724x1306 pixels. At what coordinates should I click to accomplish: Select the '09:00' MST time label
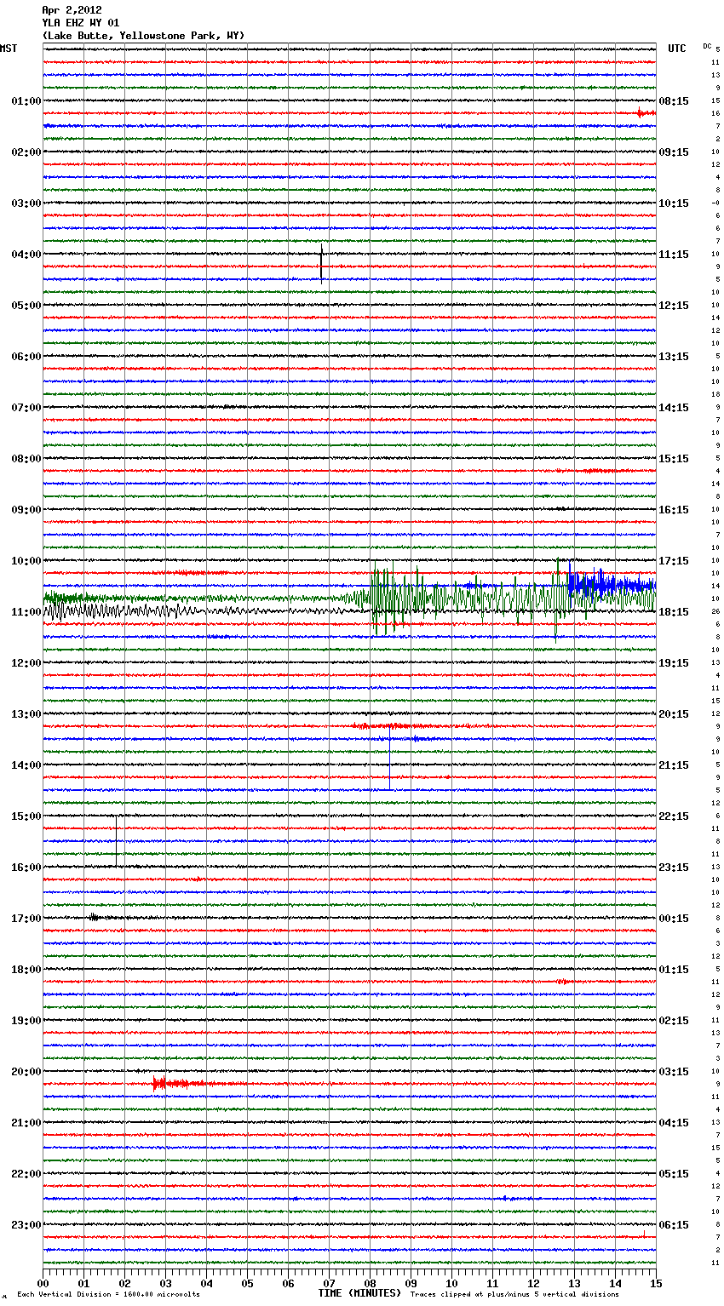click(x=26, y=510)
